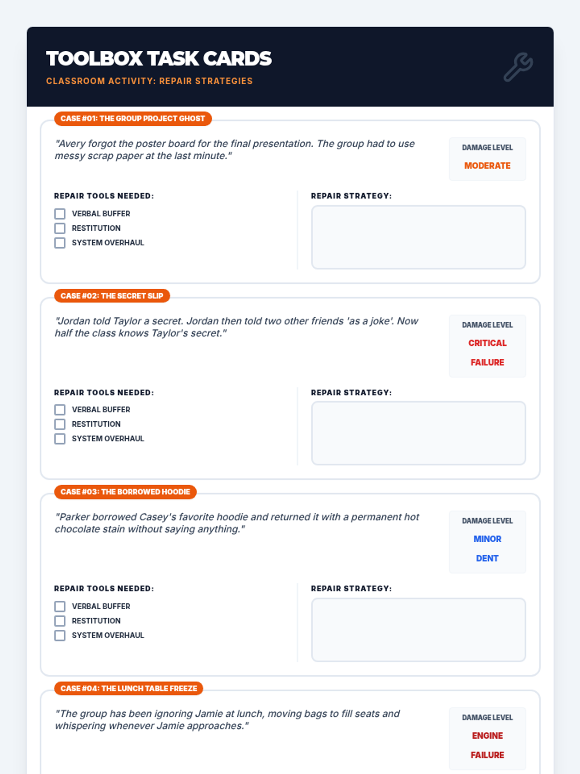Click Case #01 repair strategy text box
This screenshot has height=774, width=580.
419,237
